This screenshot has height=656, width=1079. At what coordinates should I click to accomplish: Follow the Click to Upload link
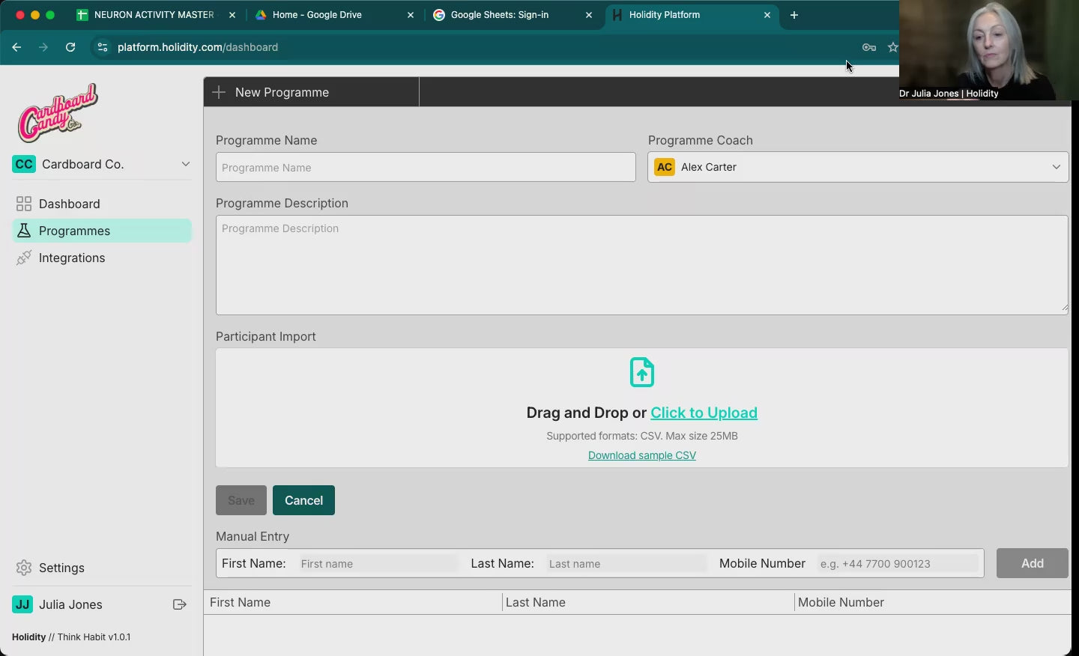(704, 413)
